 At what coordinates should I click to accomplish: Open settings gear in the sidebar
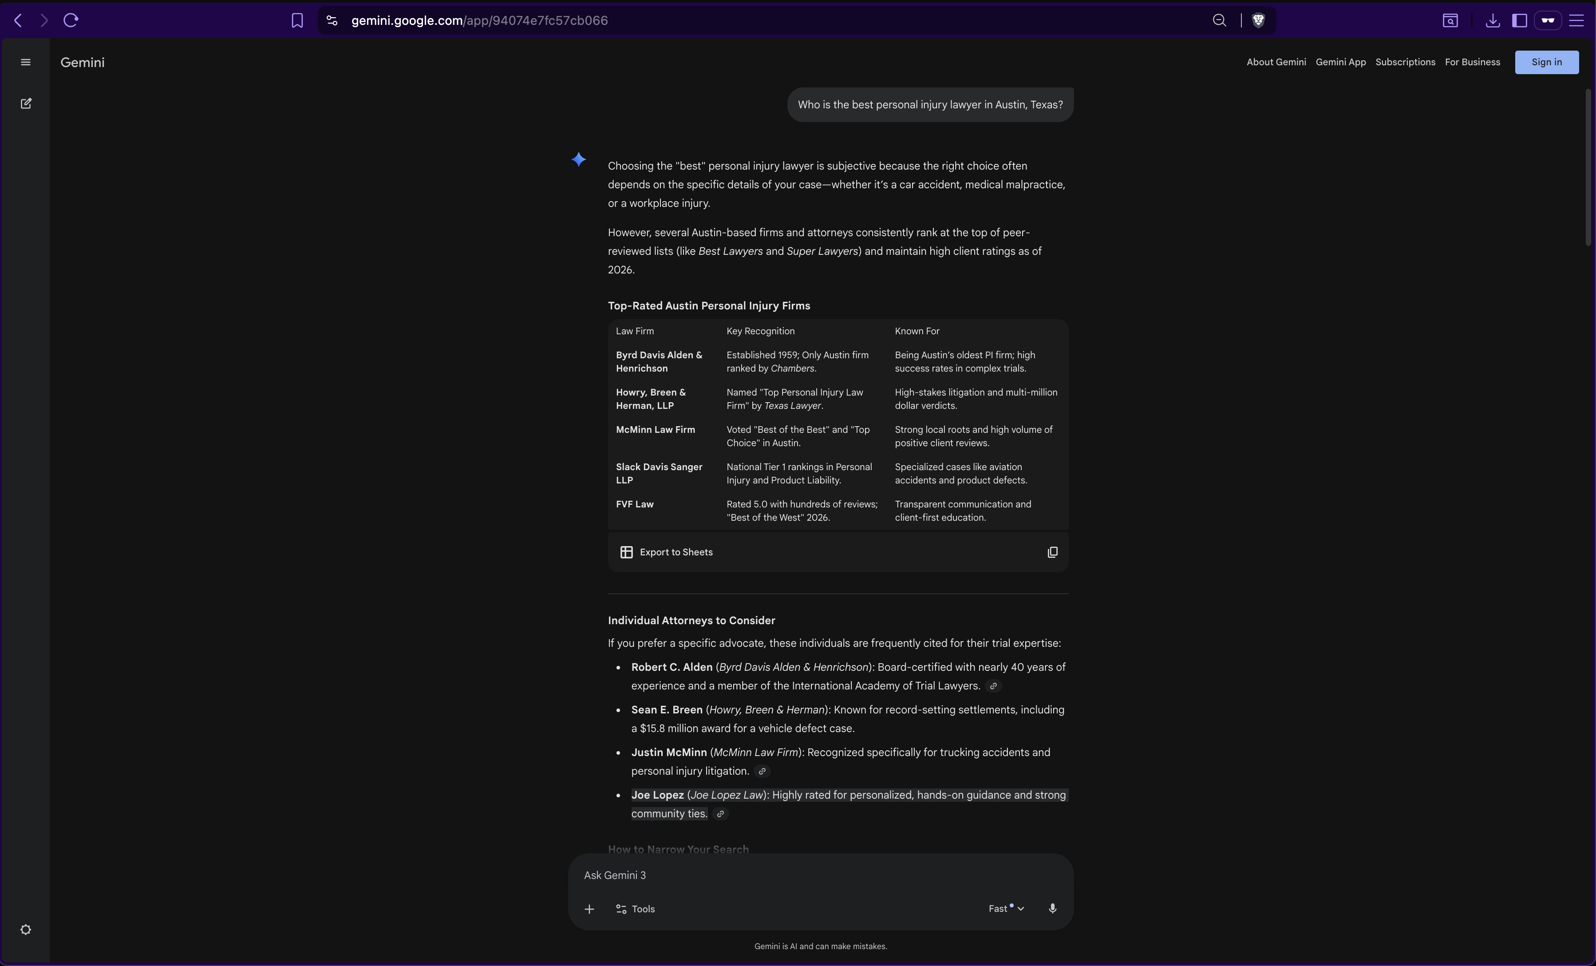coord(26,930)
